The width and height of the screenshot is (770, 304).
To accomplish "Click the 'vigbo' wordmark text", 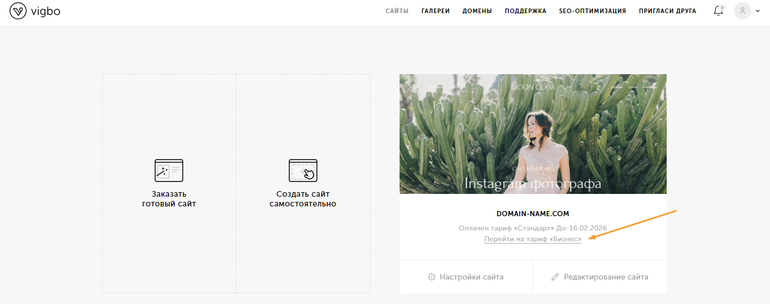I will (46, 11).
